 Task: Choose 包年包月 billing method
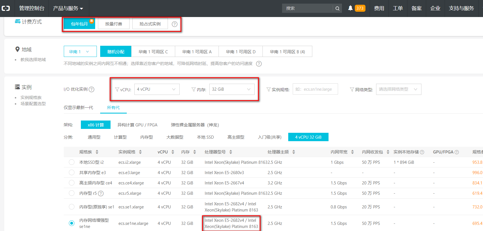coord(79,24)
